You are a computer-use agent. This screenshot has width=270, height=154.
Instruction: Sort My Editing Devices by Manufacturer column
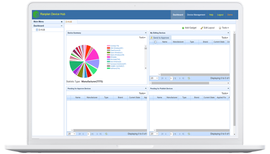pyautogui.click(x=178, y=42)
